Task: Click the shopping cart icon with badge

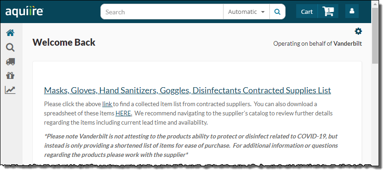Action: pos(328,11)
